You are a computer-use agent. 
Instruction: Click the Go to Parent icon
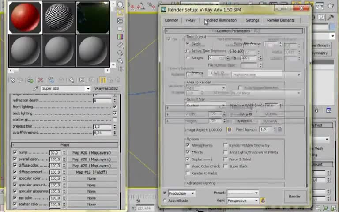point(110,80)
